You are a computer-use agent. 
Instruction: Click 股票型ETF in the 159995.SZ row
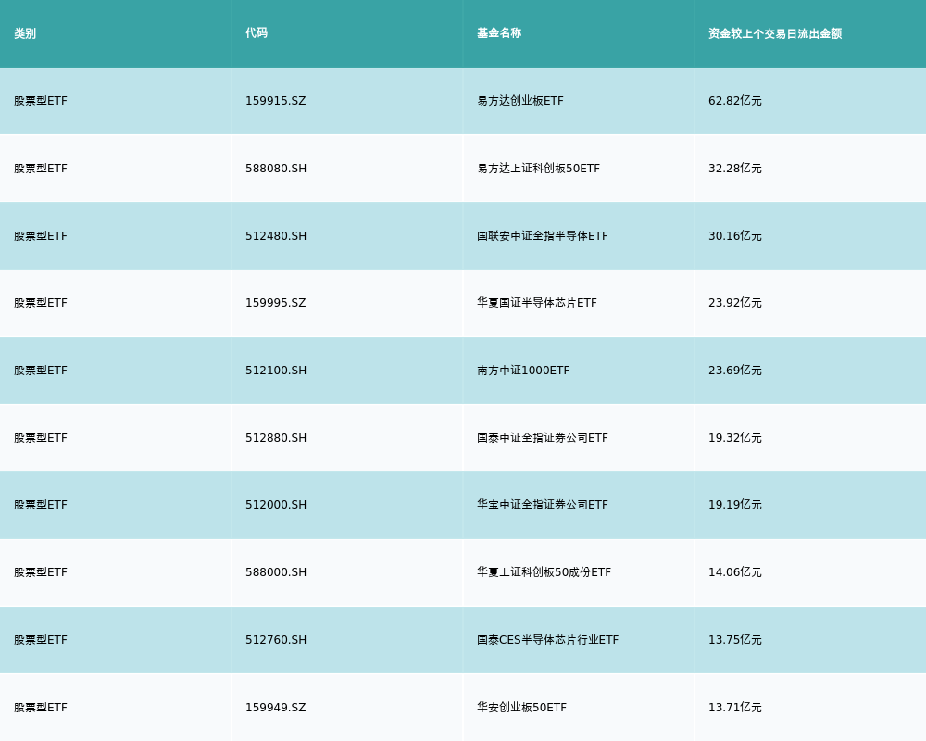click(41, 303)
